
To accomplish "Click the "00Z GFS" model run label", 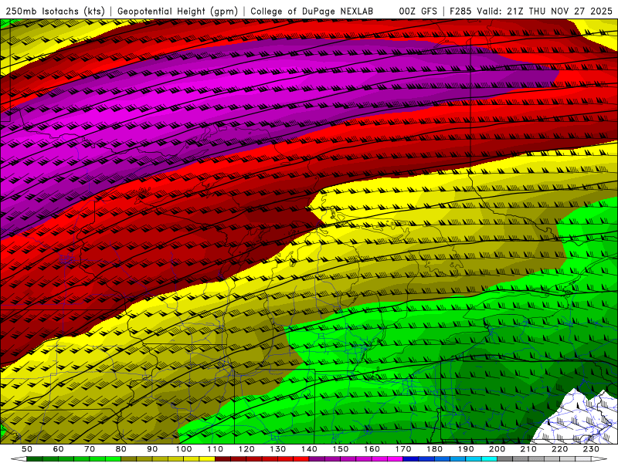I will [418, 11].
